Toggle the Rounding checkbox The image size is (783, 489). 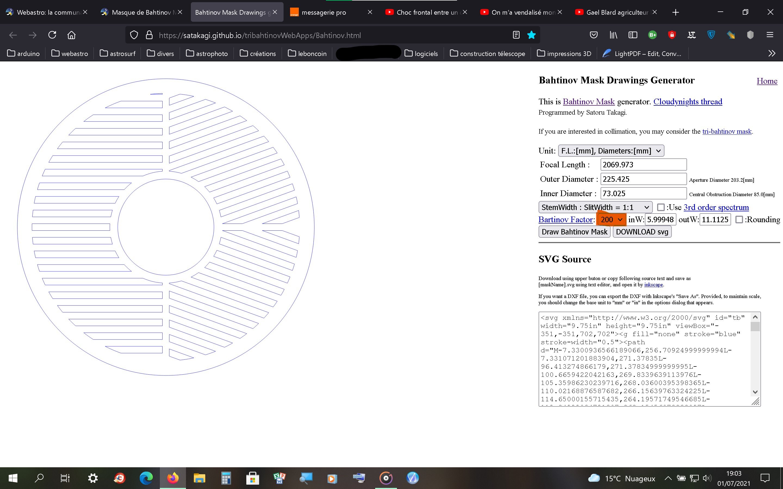739,220
